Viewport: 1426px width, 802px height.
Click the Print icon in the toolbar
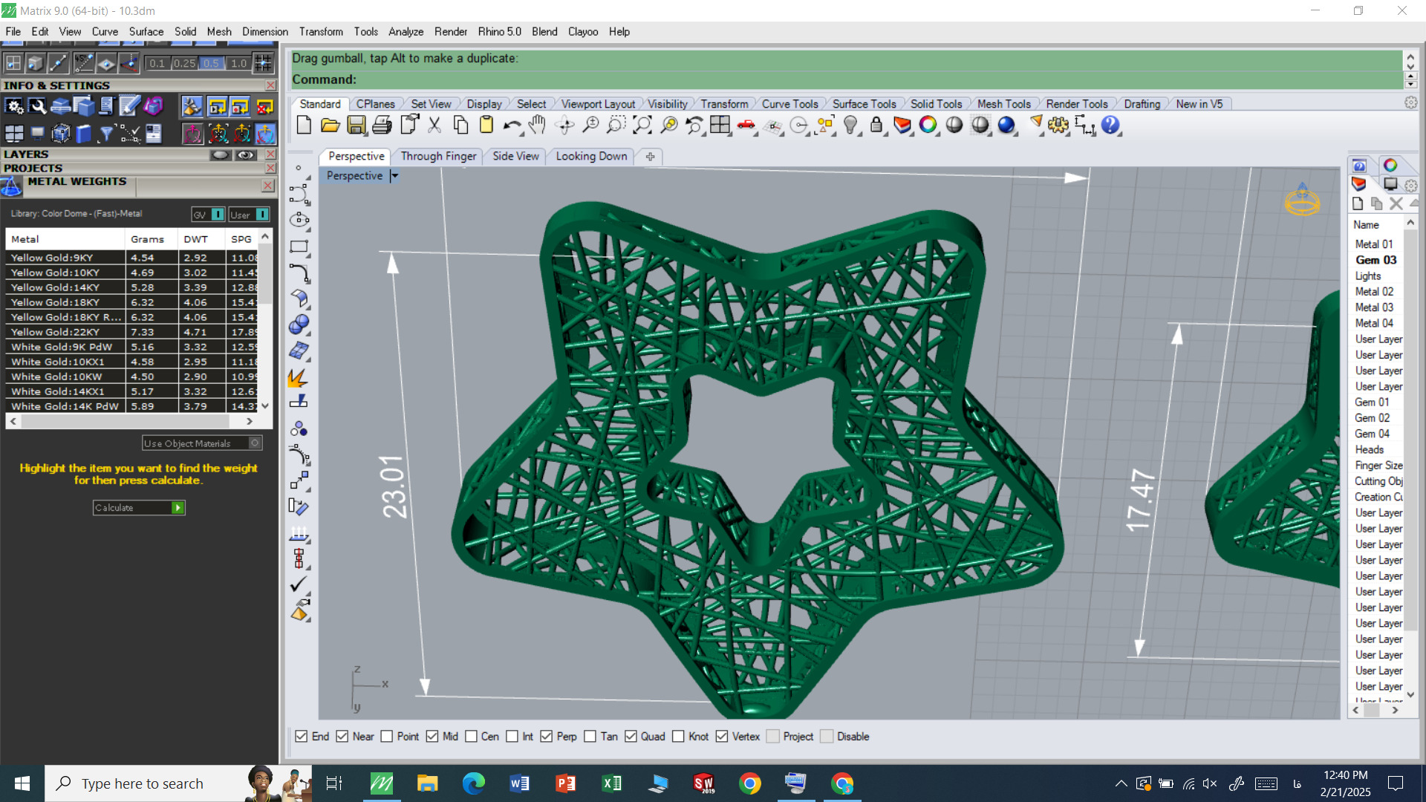[x=382, y=125]
